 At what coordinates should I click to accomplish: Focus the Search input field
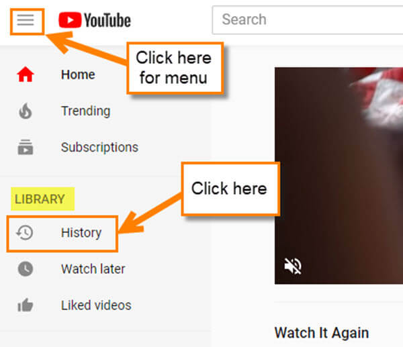pos(308,19)
